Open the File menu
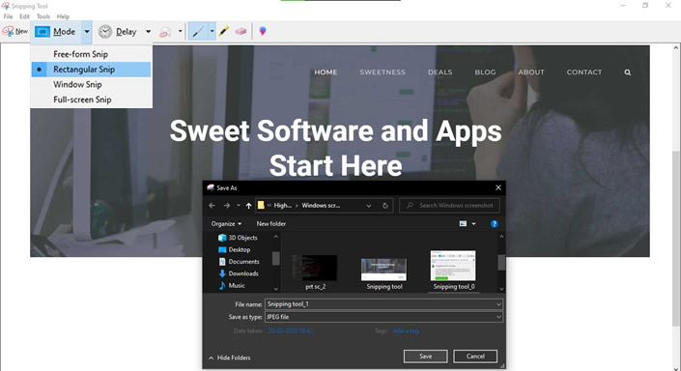681x371 pixels. click(x=9, y=16)
